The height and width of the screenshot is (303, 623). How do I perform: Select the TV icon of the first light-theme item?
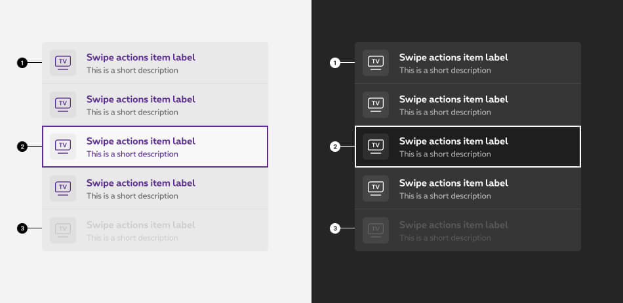coord(63,63)
